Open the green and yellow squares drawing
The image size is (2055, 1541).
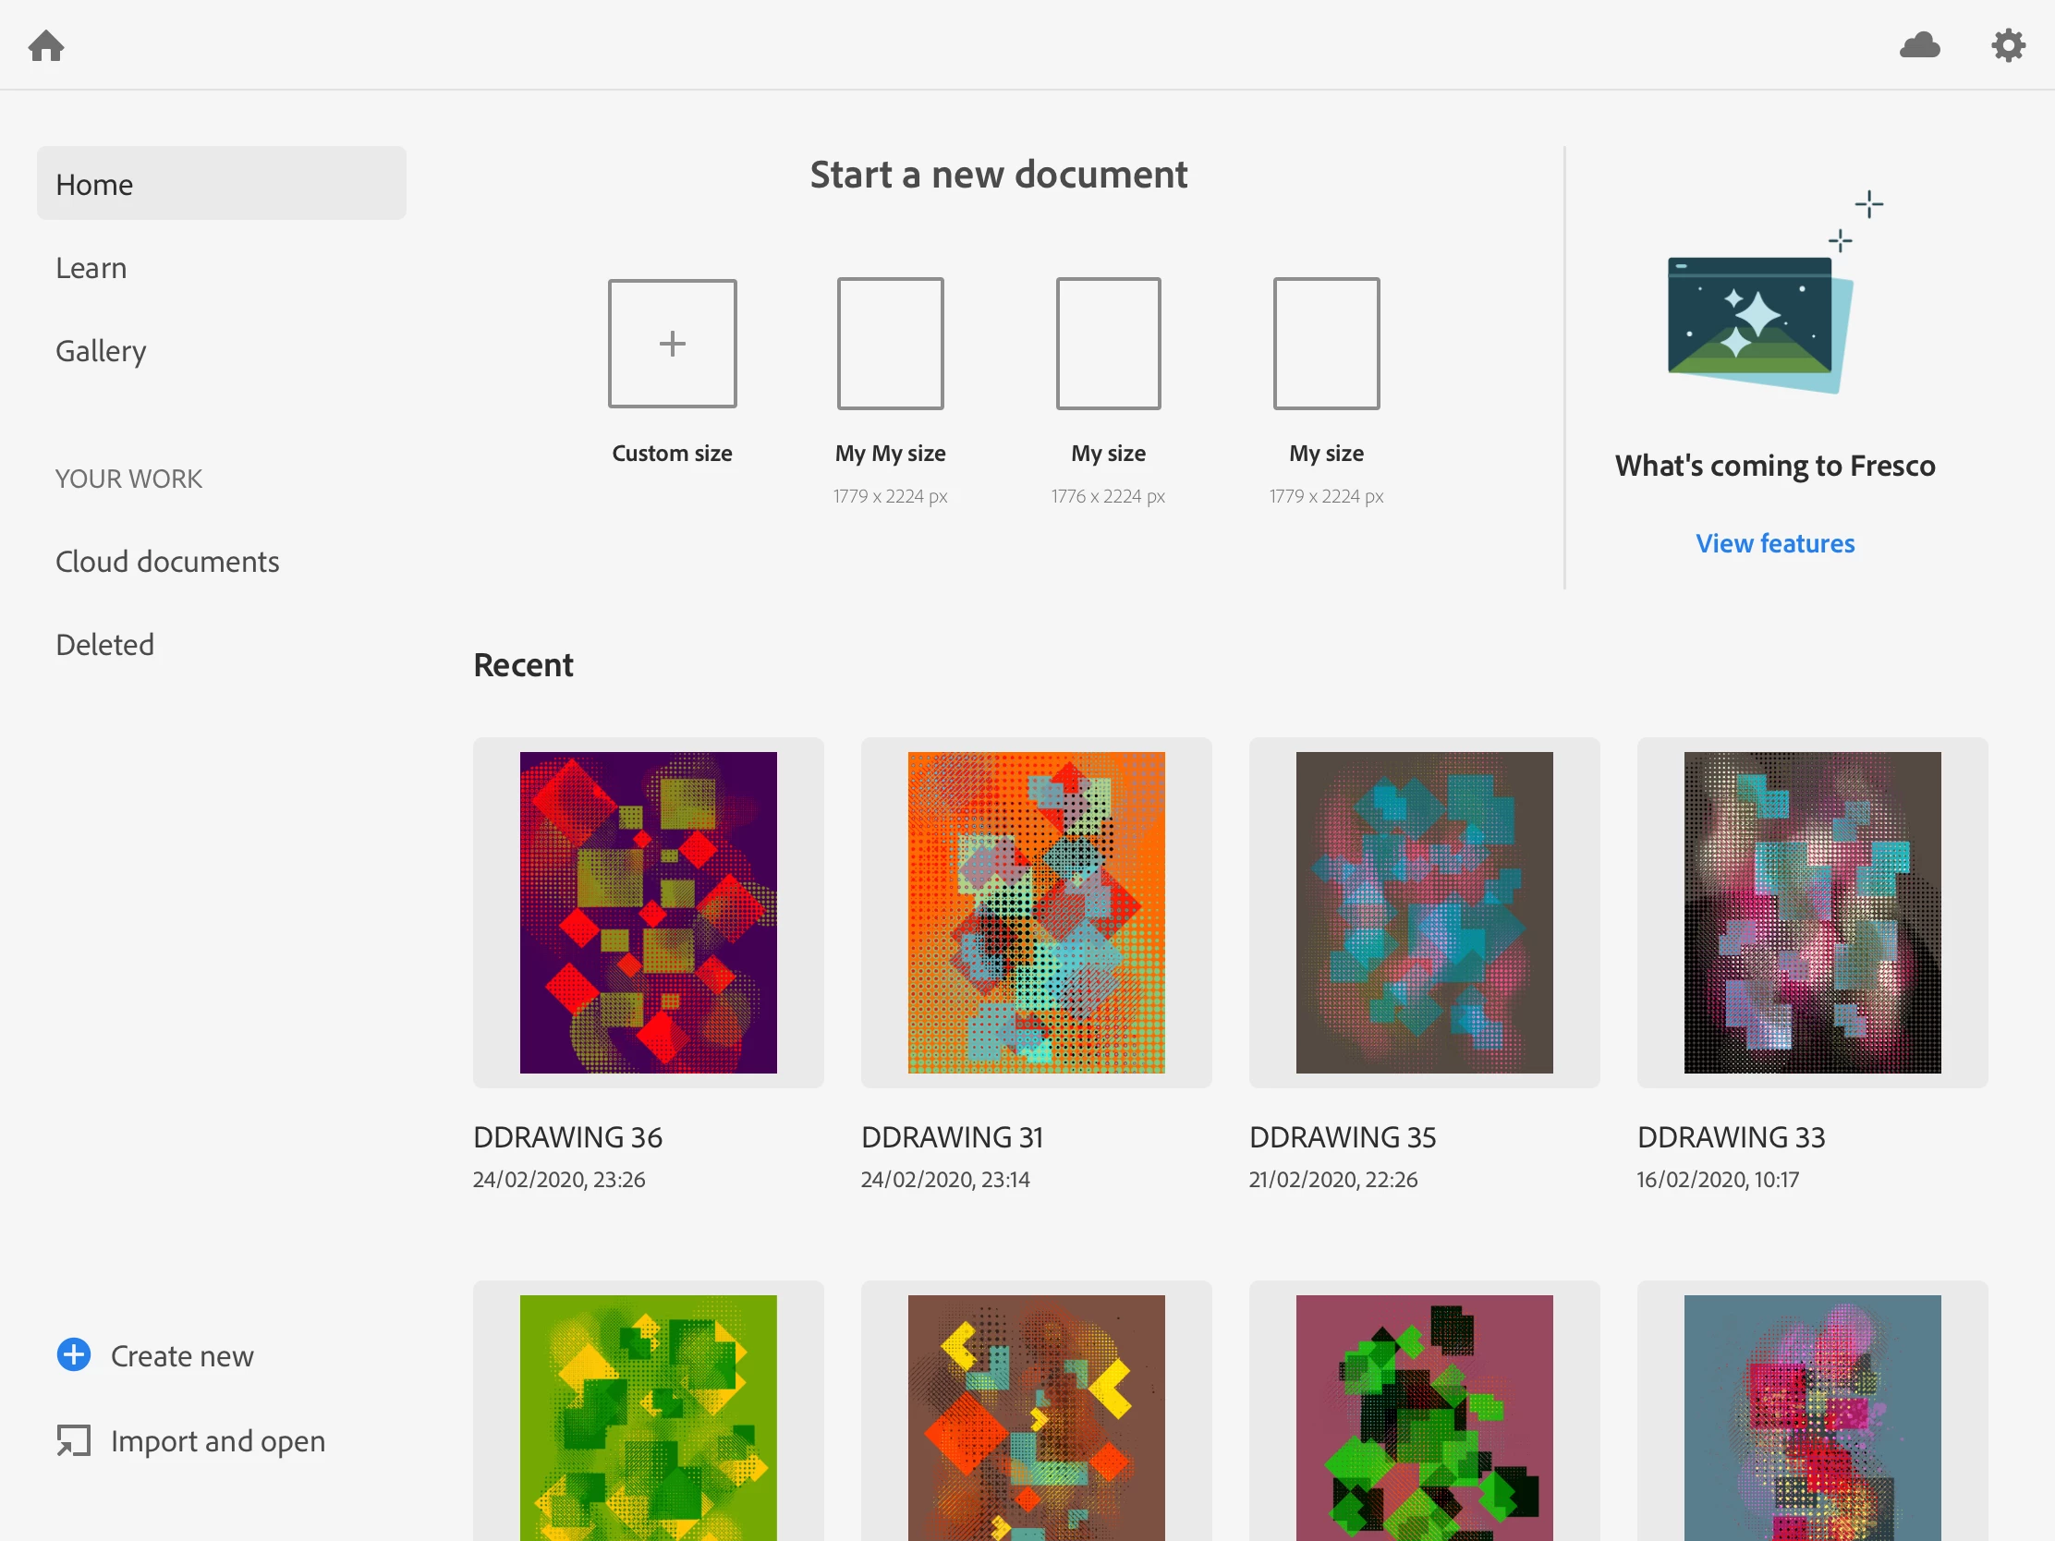point(648,1416)
